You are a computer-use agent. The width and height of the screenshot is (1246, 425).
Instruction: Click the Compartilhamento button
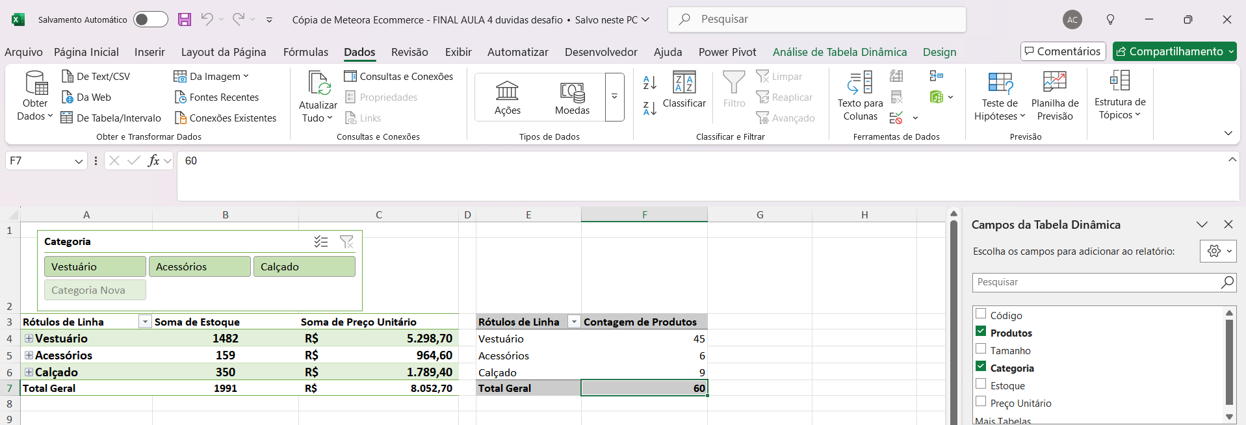pyautogui.click(x=1175, y=51)
